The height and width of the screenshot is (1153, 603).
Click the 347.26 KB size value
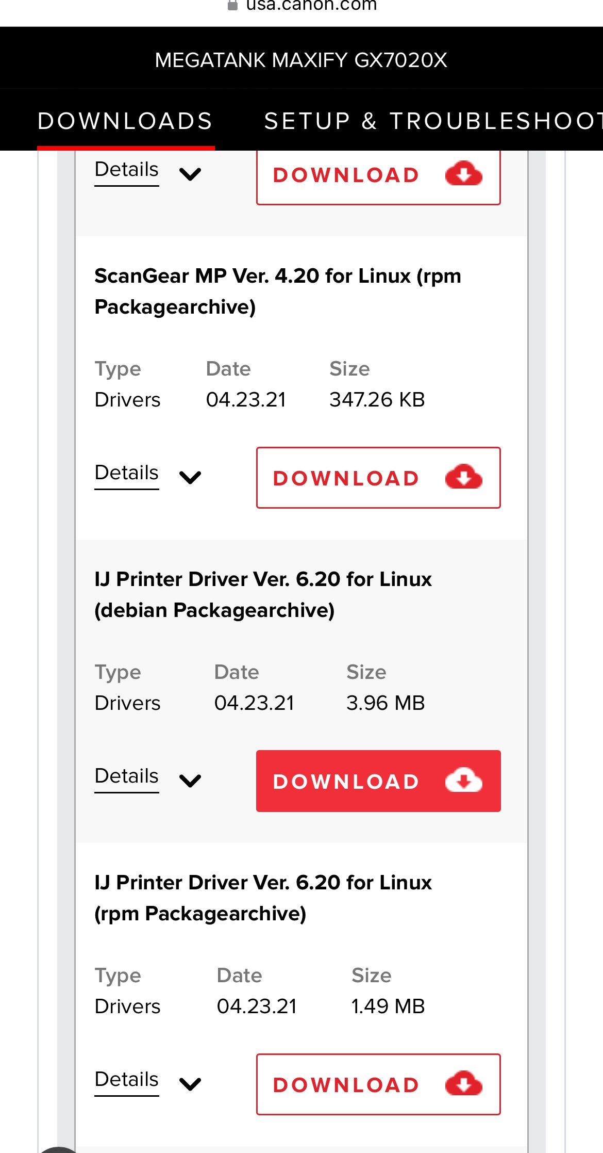(377, 400)
